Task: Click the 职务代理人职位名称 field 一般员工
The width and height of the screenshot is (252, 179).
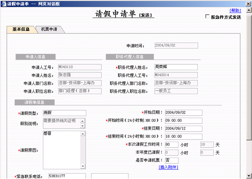Action: pos(176,91)
